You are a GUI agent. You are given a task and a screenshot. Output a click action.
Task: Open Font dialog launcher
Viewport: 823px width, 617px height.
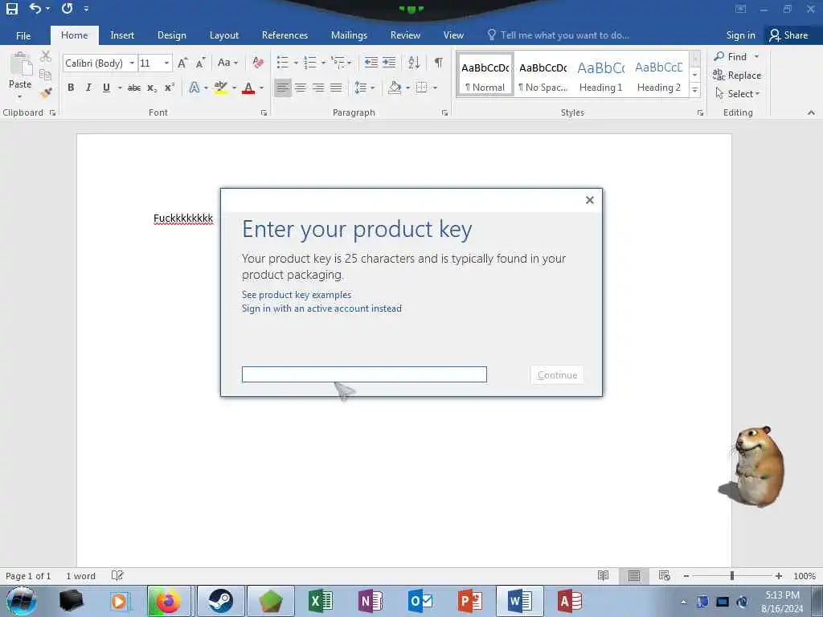click(x=264, y=112)
